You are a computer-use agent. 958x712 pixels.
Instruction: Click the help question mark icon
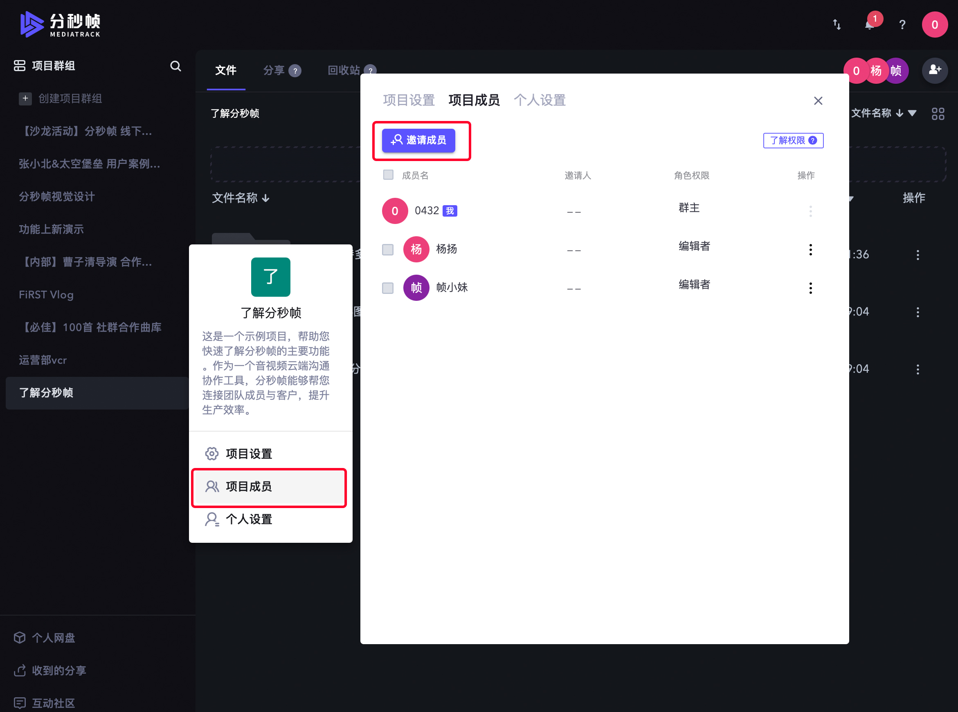pyautogui.click(x=902, y=25)
